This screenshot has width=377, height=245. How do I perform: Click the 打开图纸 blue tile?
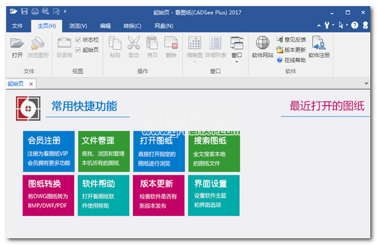pyautogui.click(x=159, y=151)
